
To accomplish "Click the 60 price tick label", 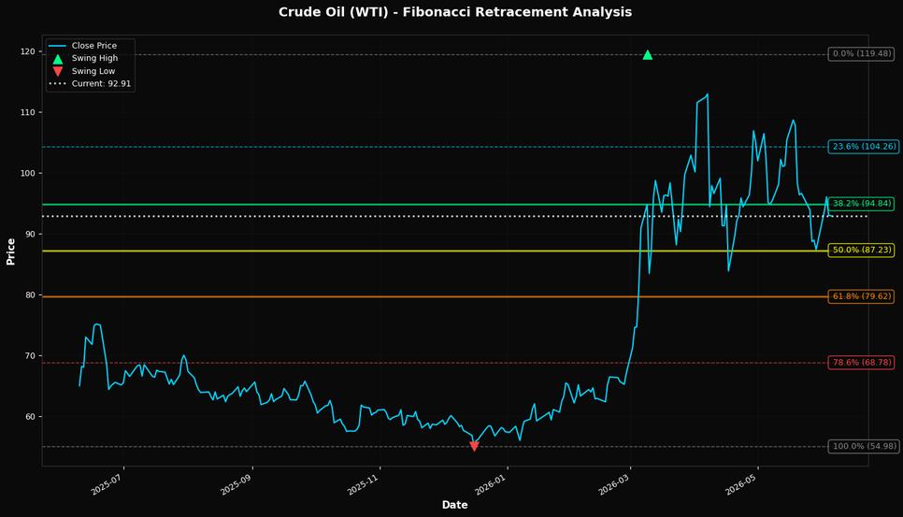I will click(x=31, y=417).
